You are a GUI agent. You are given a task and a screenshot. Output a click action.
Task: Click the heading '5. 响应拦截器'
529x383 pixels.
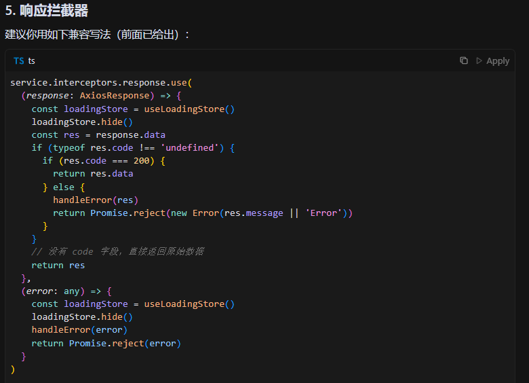pos(47,10)
